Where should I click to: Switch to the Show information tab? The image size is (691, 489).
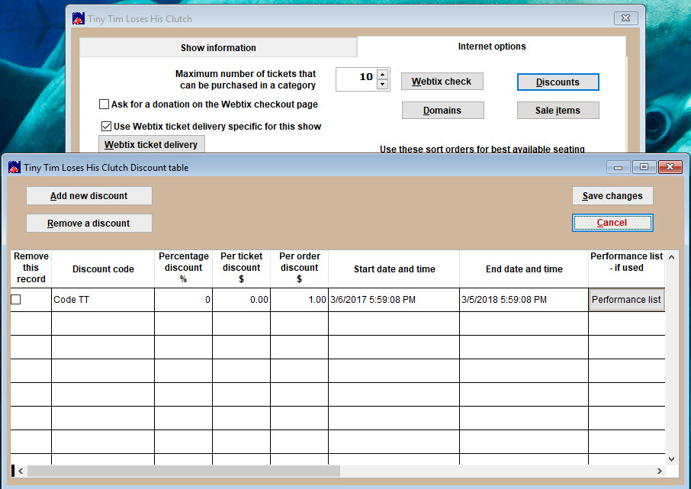click(x=218, y=47)
